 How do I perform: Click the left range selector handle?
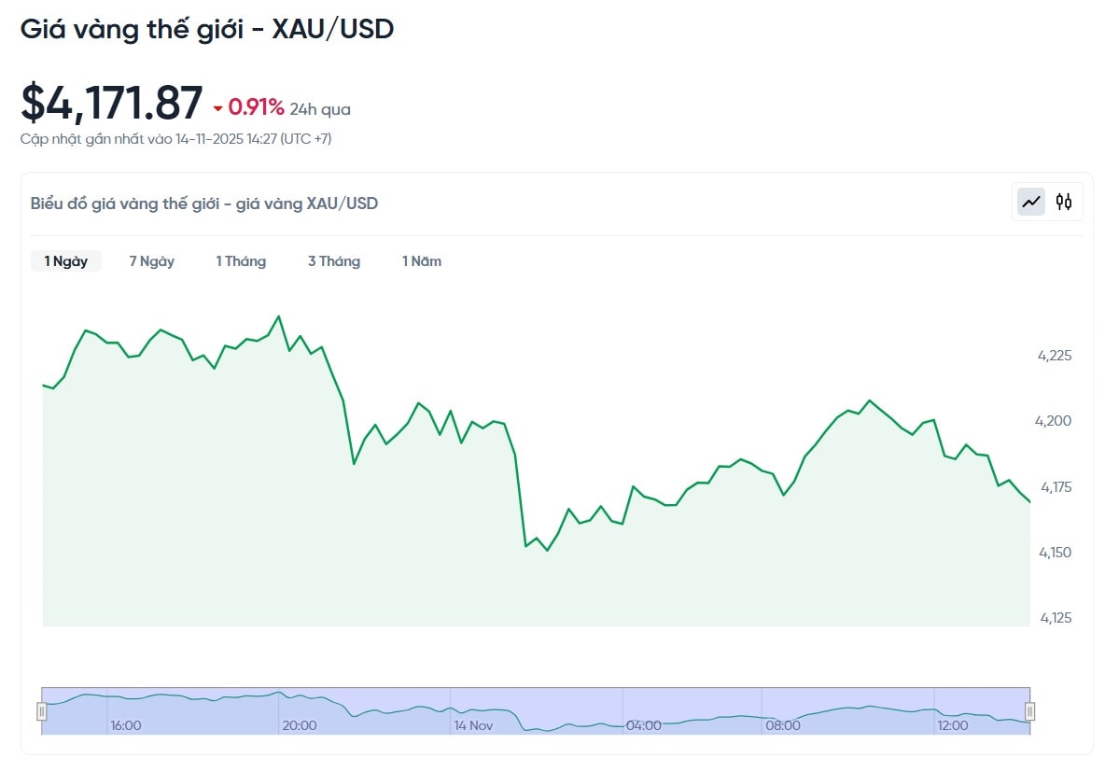pos(41,710)
